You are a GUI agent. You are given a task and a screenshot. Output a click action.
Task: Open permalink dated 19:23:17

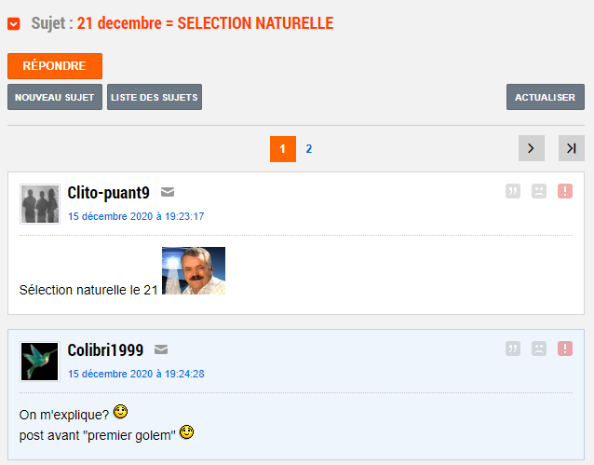136,216
